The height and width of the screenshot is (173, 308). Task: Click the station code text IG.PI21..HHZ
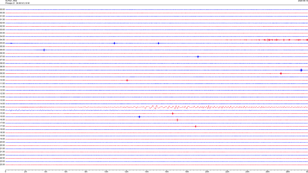(11, 1)
